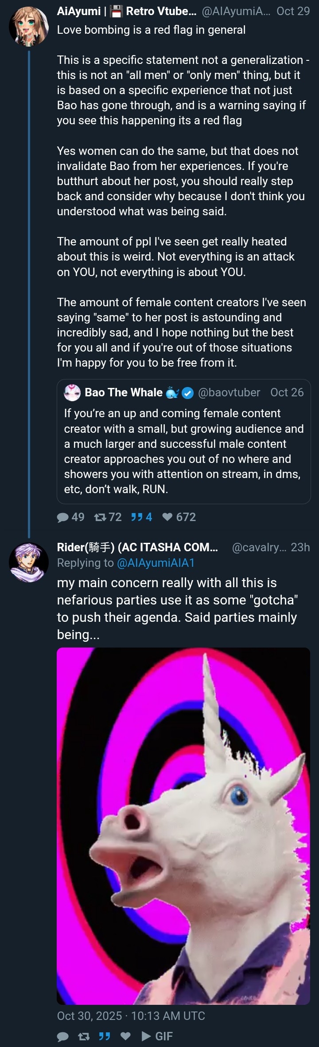Open the Bao The Whale display name
Viewport: 319px width, 1047px height.
124,392
